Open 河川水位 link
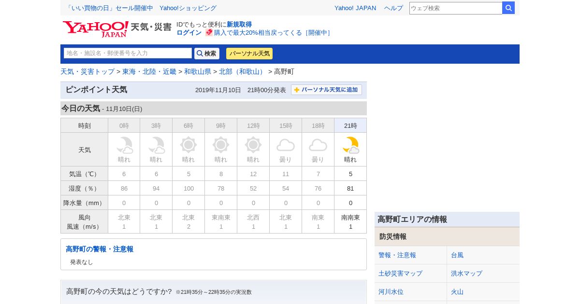Screen dimensions: 580x304 click(x=391, y=291)
